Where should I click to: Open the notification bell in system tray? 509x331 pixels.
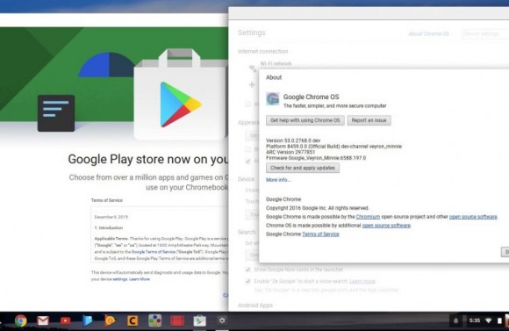tap(455, 320)
